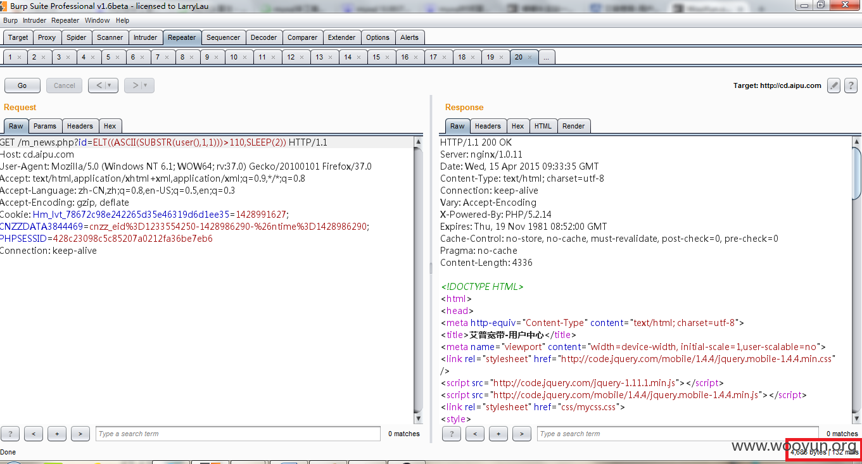Open the response Hex tab
This screenshot has width=862, height=464.
[x=517, y=126]
